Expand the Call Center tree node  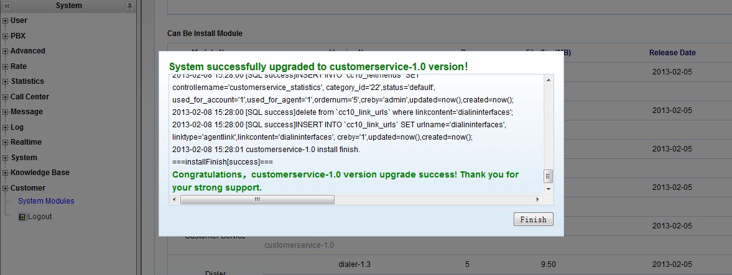click(x=5, y=97)
